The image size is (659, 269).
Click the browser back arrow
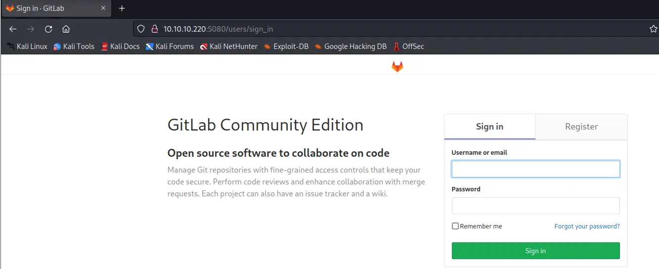[13, 29]
